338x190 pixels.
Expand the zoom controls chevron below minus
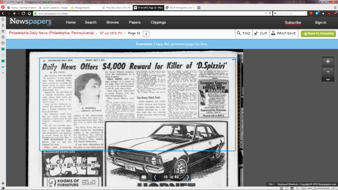tap(328, 79)
